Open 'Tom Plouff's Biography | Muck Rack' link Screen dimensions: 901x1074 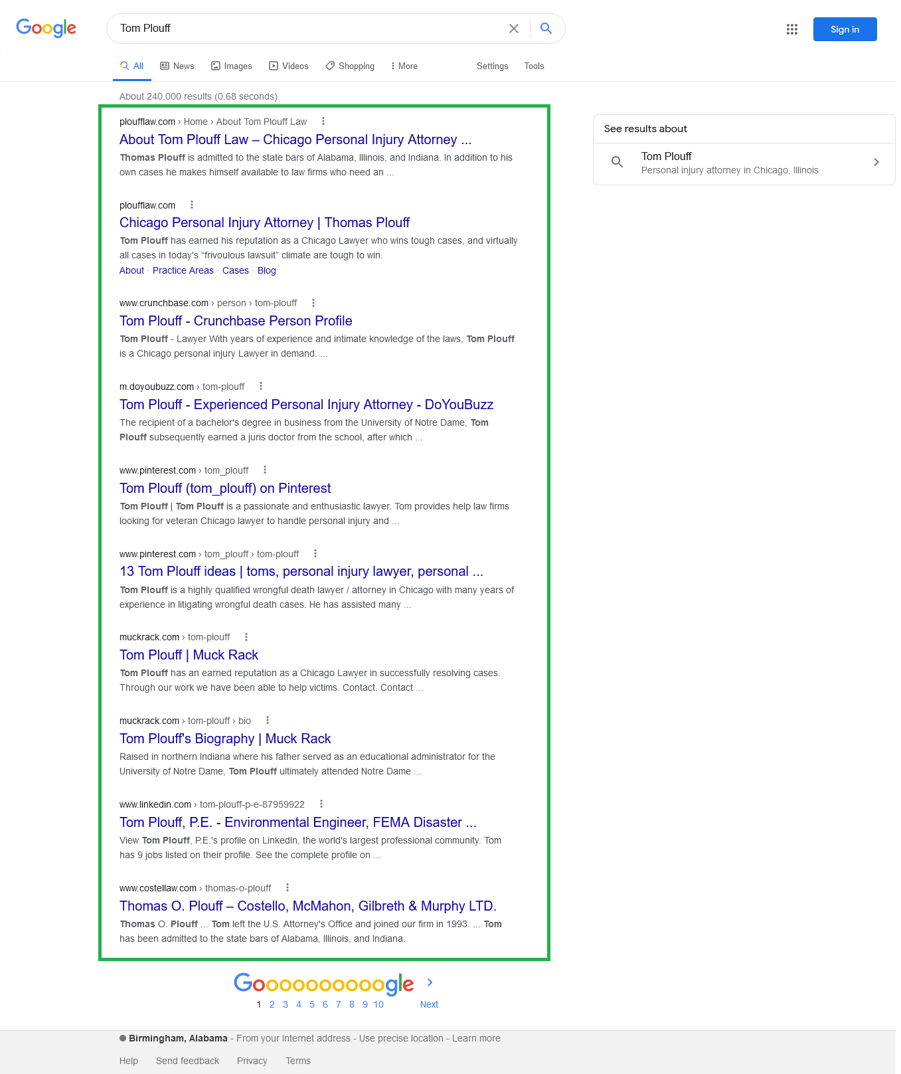(x=225, y=739)
